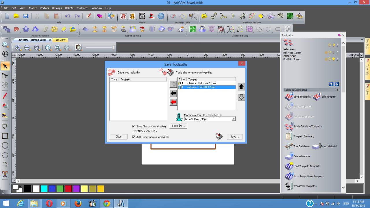The height and width of the screenshot is (208, 370).
Task: Click the black left arrow to remove toolpath
Action: tap(173, 93)
